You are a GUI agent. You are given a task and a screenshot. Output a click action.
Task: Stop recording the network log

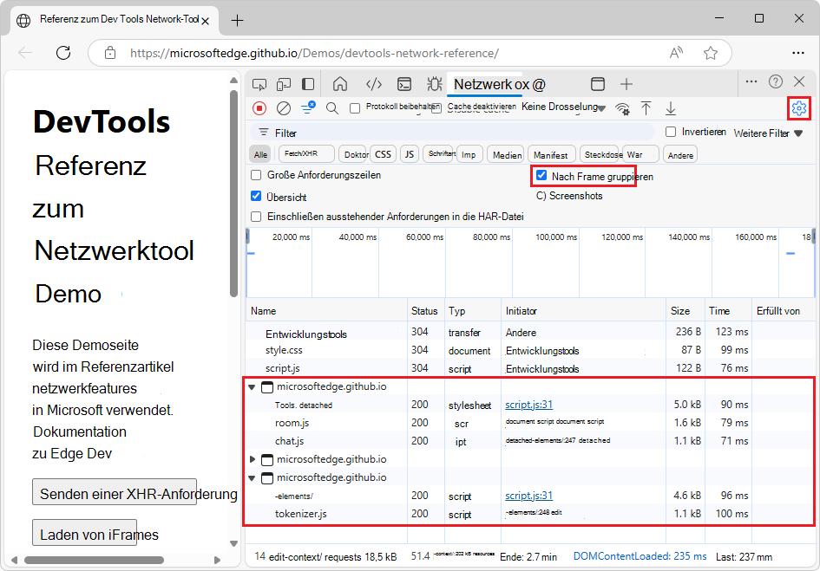click(259, 107)
